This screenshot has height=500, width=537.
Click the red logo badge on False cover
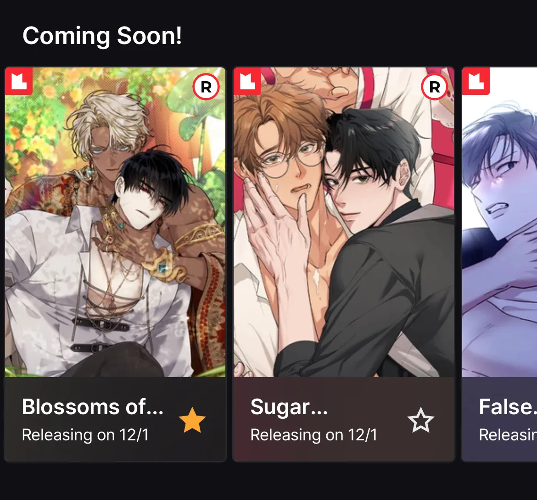pos(475,81)
